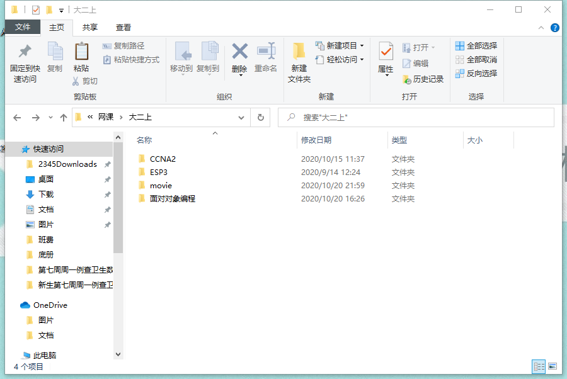Sort by the Size (大小) column header
The height and width of the screenshot is (379, 567).
click(x=475, y=140)
